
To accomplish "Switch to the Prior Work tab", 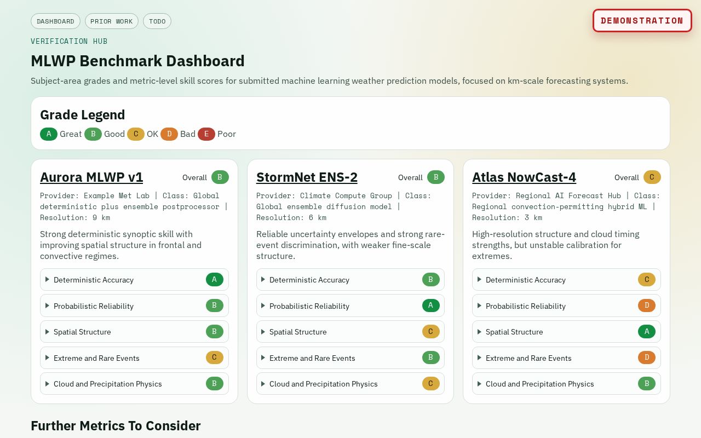I will click(x=112, y=21).
